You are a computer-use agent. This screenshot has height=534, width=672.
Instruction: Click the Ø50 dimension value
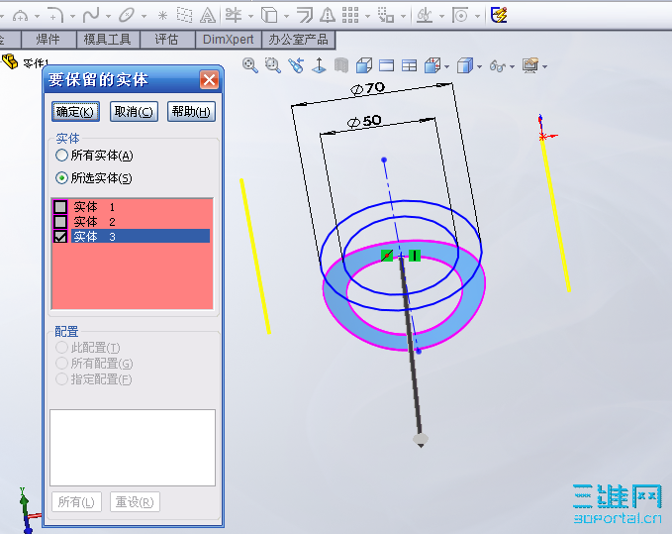[364, 122]
